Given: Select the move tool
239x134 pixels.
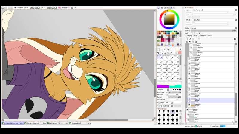Looking at the screenshot, I should [158, 53].
